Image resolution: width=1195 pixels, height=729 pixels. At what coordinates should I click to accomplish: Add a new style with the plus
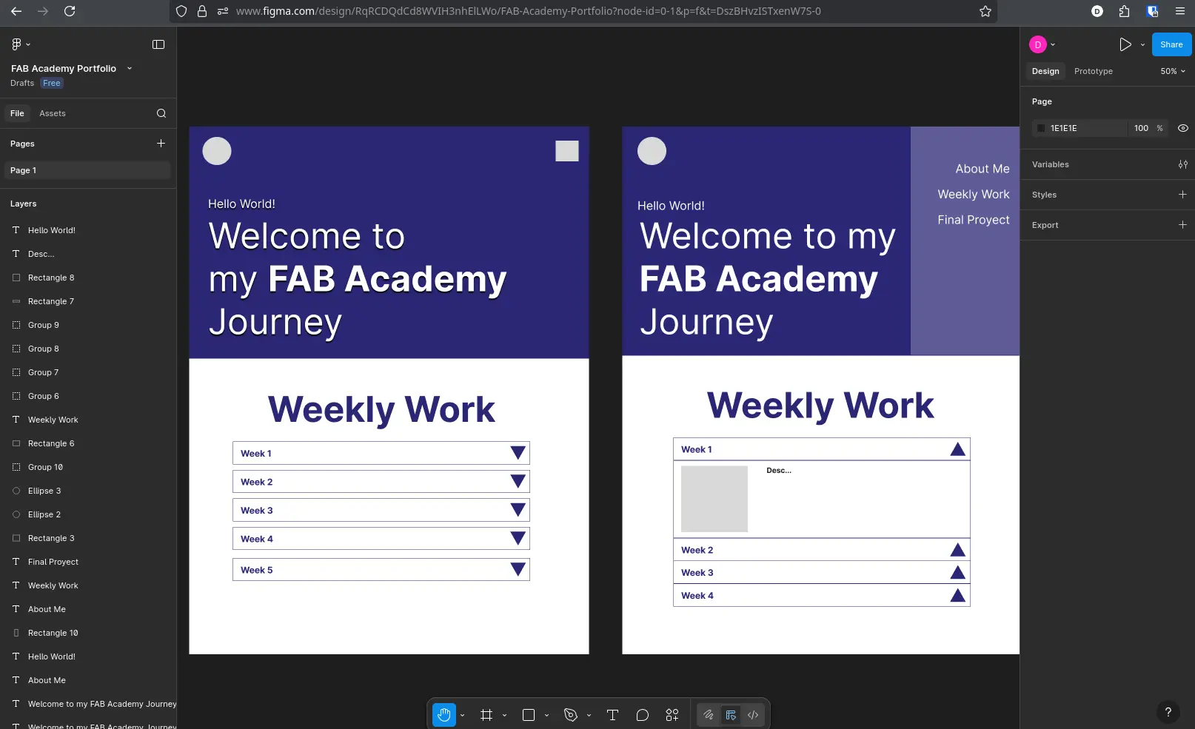tap(1182, 195)
